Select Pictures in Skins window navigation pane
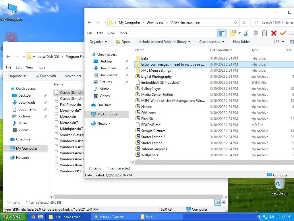 (24, 116)
